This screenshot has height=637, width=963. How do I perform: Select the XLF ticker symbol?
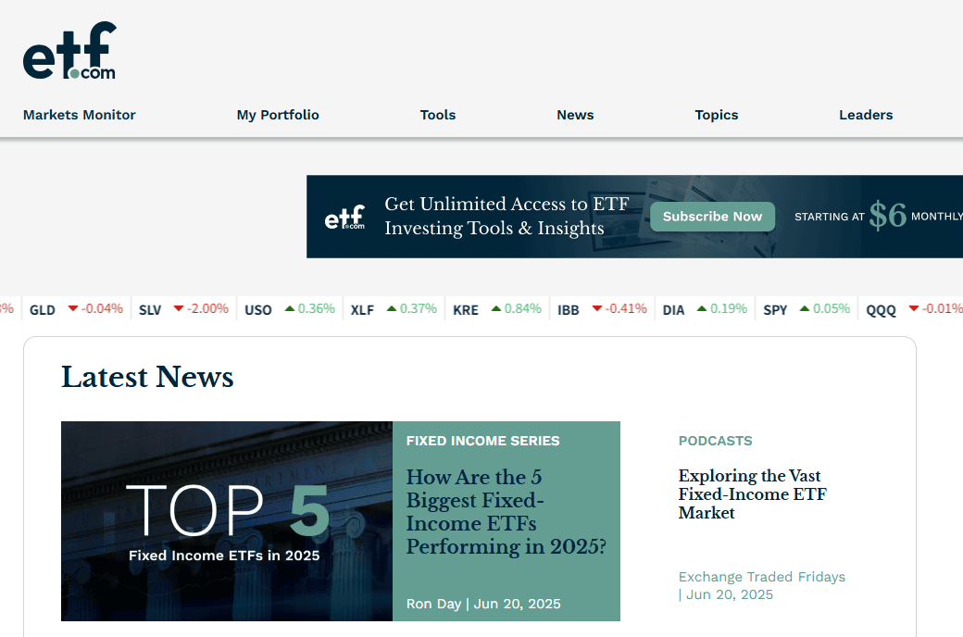coord(362,310)
